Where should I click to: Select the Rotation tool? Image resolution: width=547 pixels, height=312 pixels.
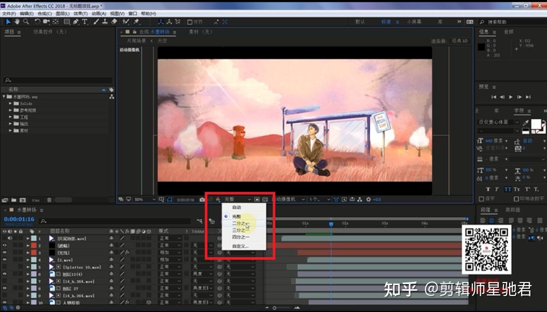37,22
